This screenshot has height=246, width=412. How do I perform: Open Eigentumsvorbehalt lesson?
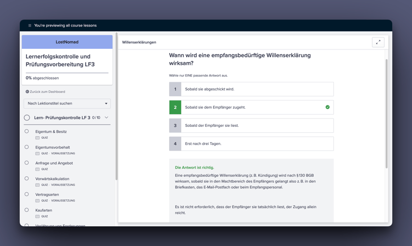[x=53, y=147]
